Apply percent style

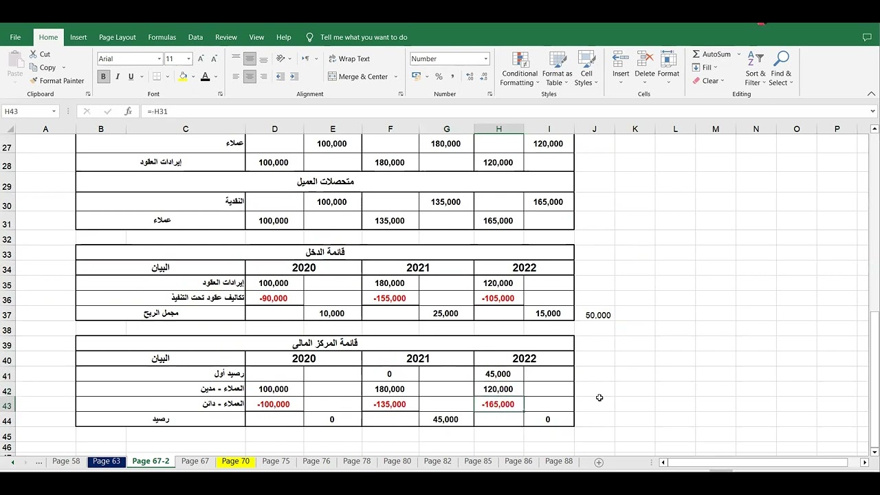pyautogui.click(x=439, y=77)
